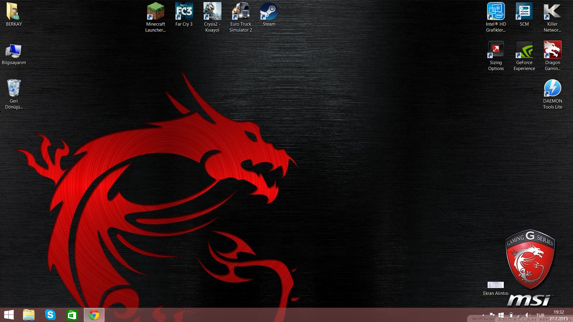This screenshot has width=573, height=322.
Task: Open File Explorer from the taskbar
Action: tap(29, 315)
